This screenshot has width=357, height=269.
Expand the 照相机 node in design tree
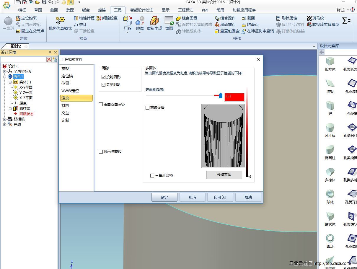click(4, 119)
